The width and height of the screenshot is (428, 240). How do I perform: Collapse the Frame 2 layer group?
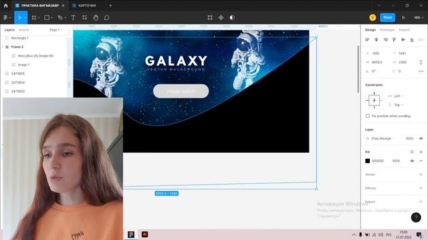3,47
